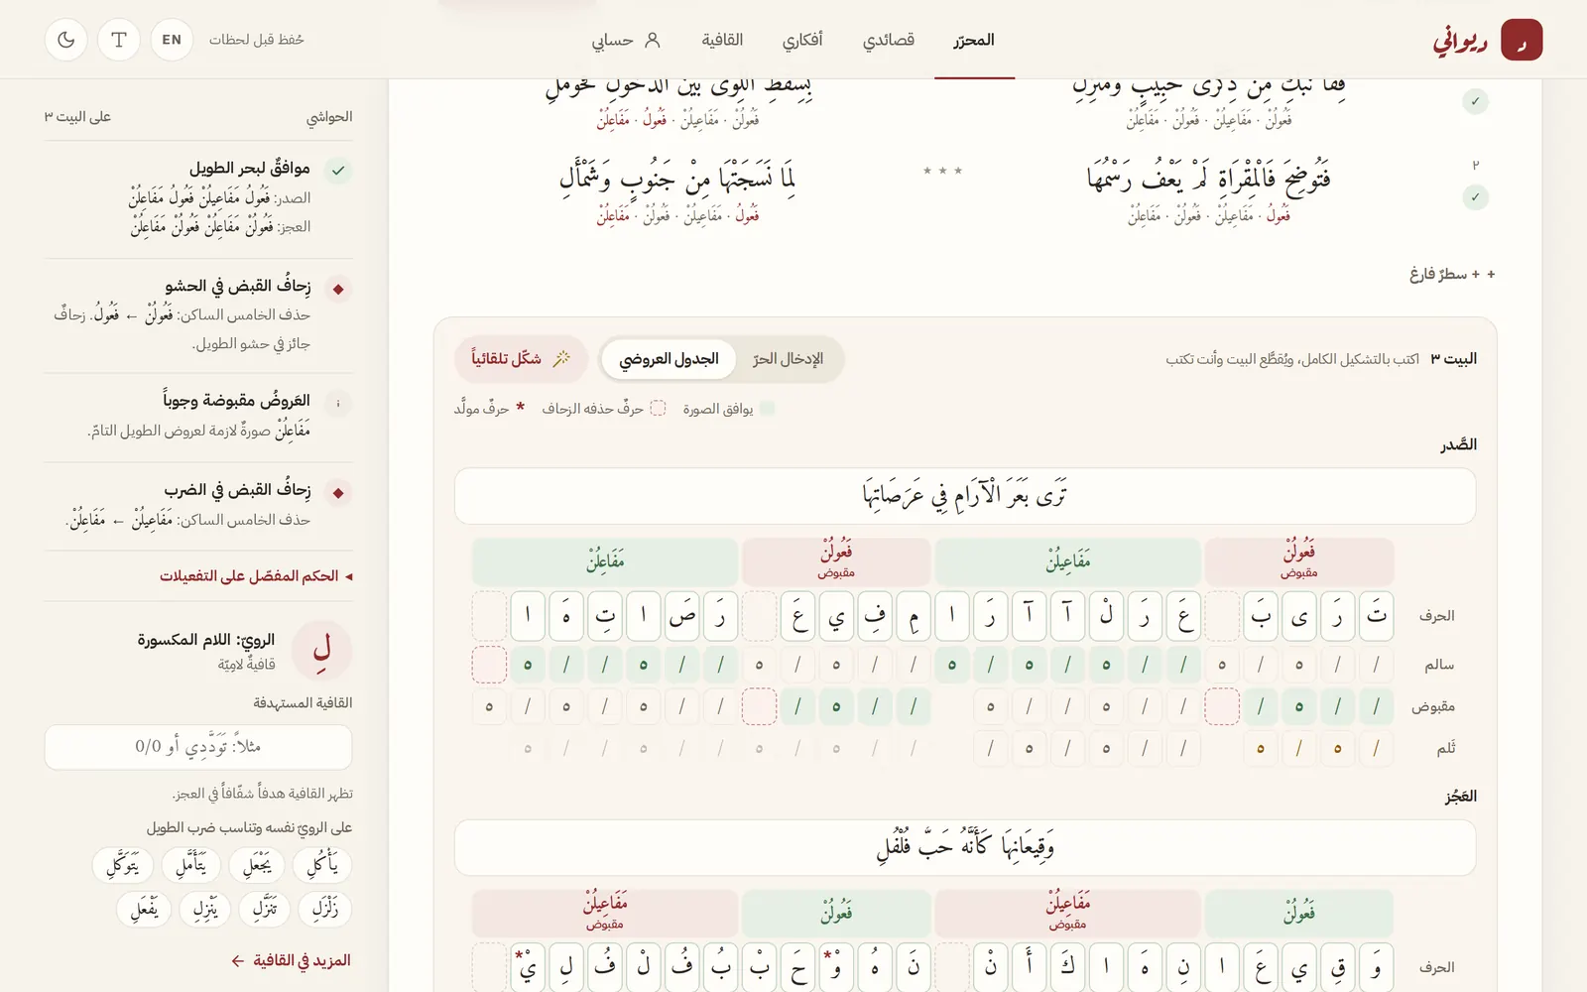This screenshot has height=992, width=1587.
Task: Choose rhyme suggestion يَفْعَلِ
Action: tap(144, 909)
